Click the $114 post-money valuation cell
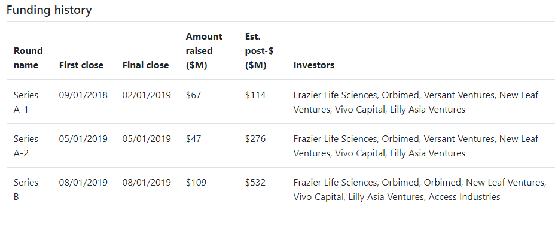Image resolution: width=555 pixels, height=236 pixels. click(255, 95)
